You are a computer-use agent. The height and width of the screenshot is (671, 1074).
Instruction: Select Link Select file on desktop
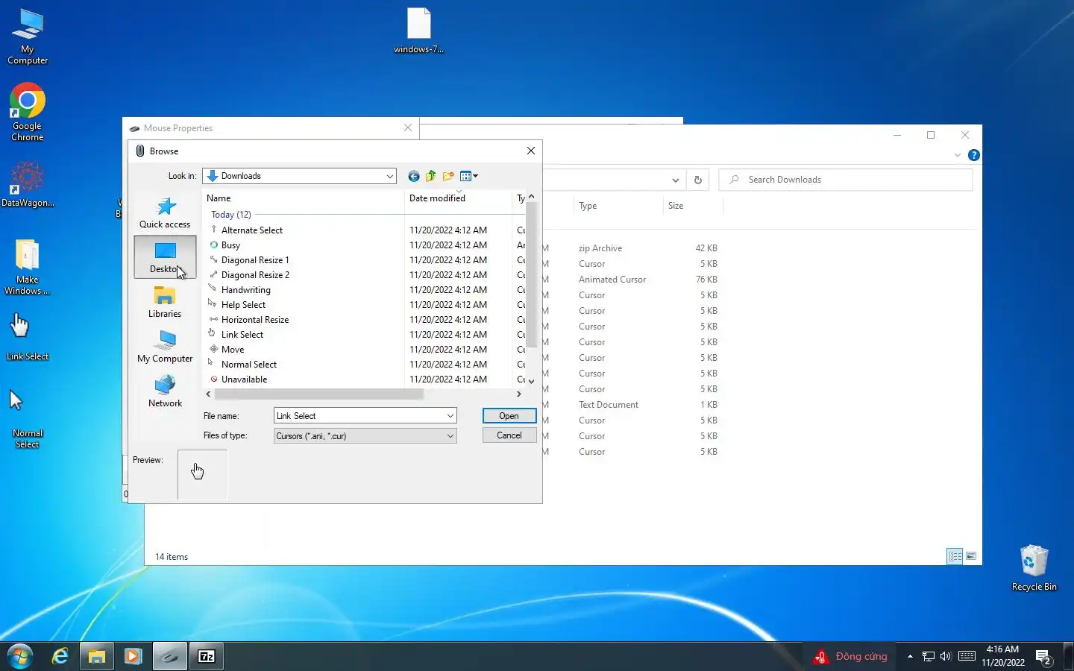[28, 336]
